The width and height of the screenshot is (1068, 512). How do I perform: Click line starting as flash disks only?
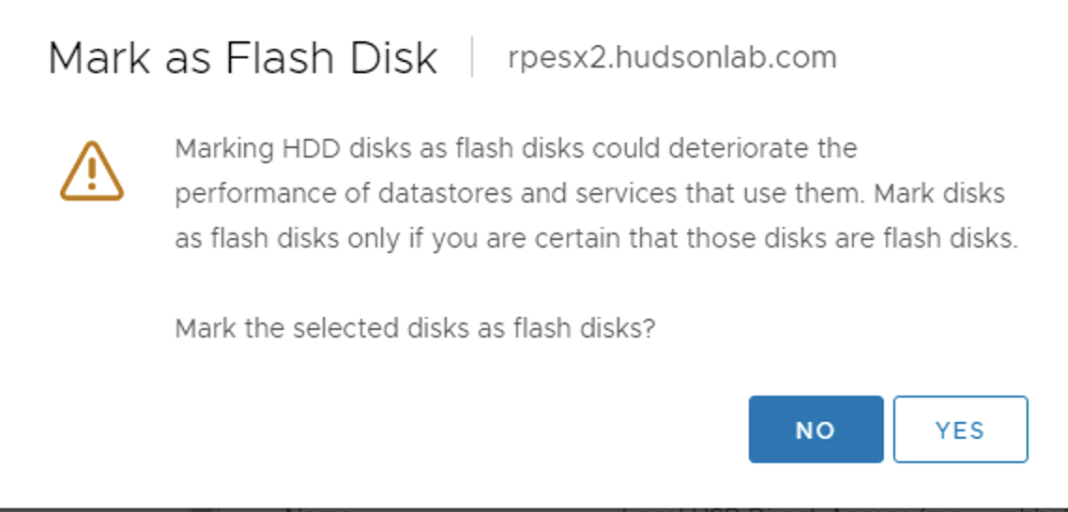click(x=596, y=239)
